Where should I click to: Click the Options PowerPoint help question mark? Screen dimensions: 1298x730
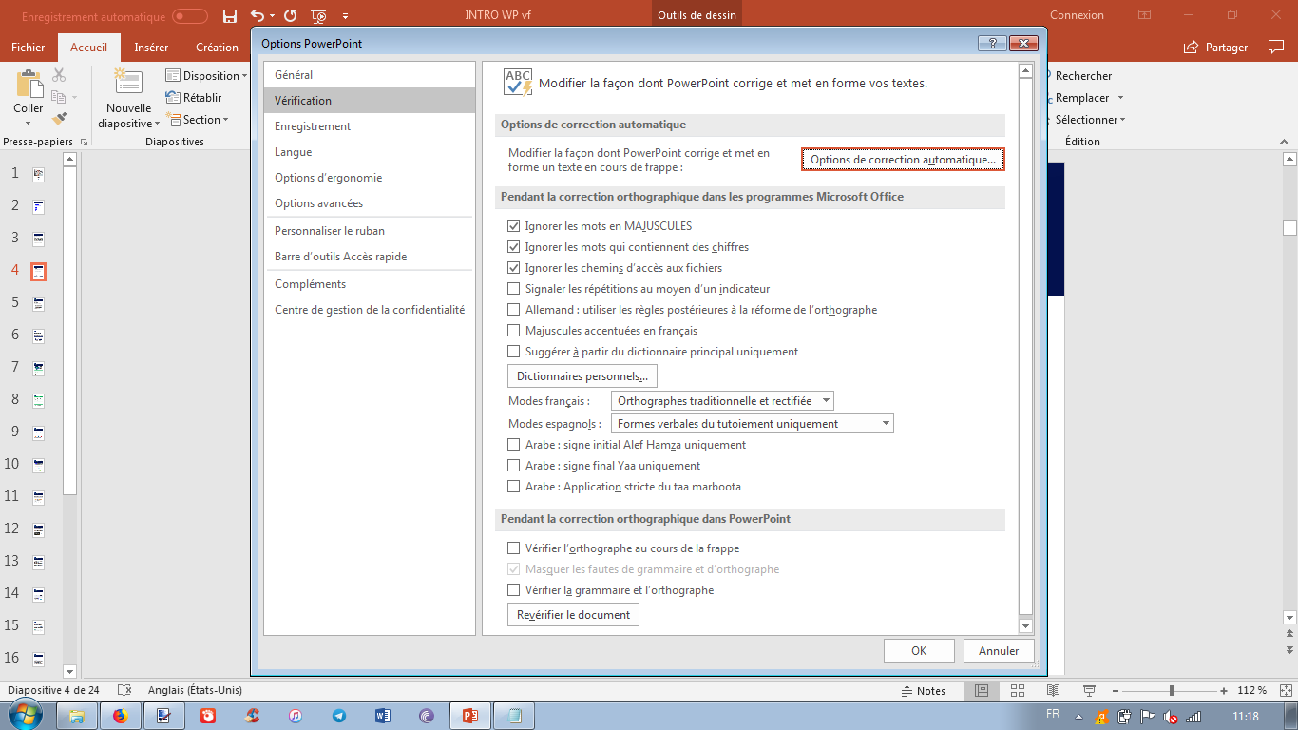(991, 44)
